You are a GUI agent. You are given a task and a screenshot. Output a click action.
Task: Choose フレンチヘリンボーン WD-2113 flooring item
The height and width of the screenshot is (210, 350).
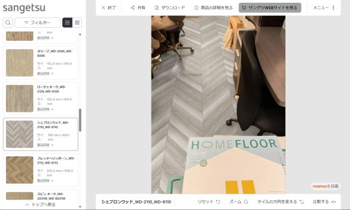point(40,170)
